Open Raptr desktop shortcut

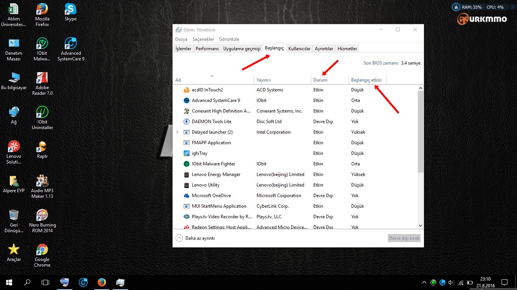42,150
